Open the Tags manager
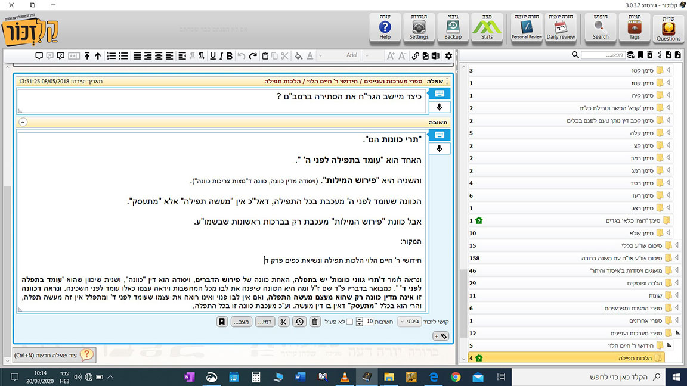The image size is (687, 386). pos(635,28)
